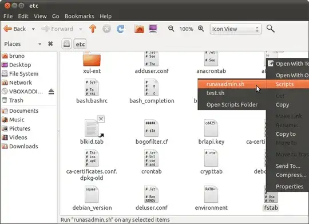Select the bogofilter.cf file icon
The height and width of the screenshot is (224, 309).
click(x=151, y=128)
